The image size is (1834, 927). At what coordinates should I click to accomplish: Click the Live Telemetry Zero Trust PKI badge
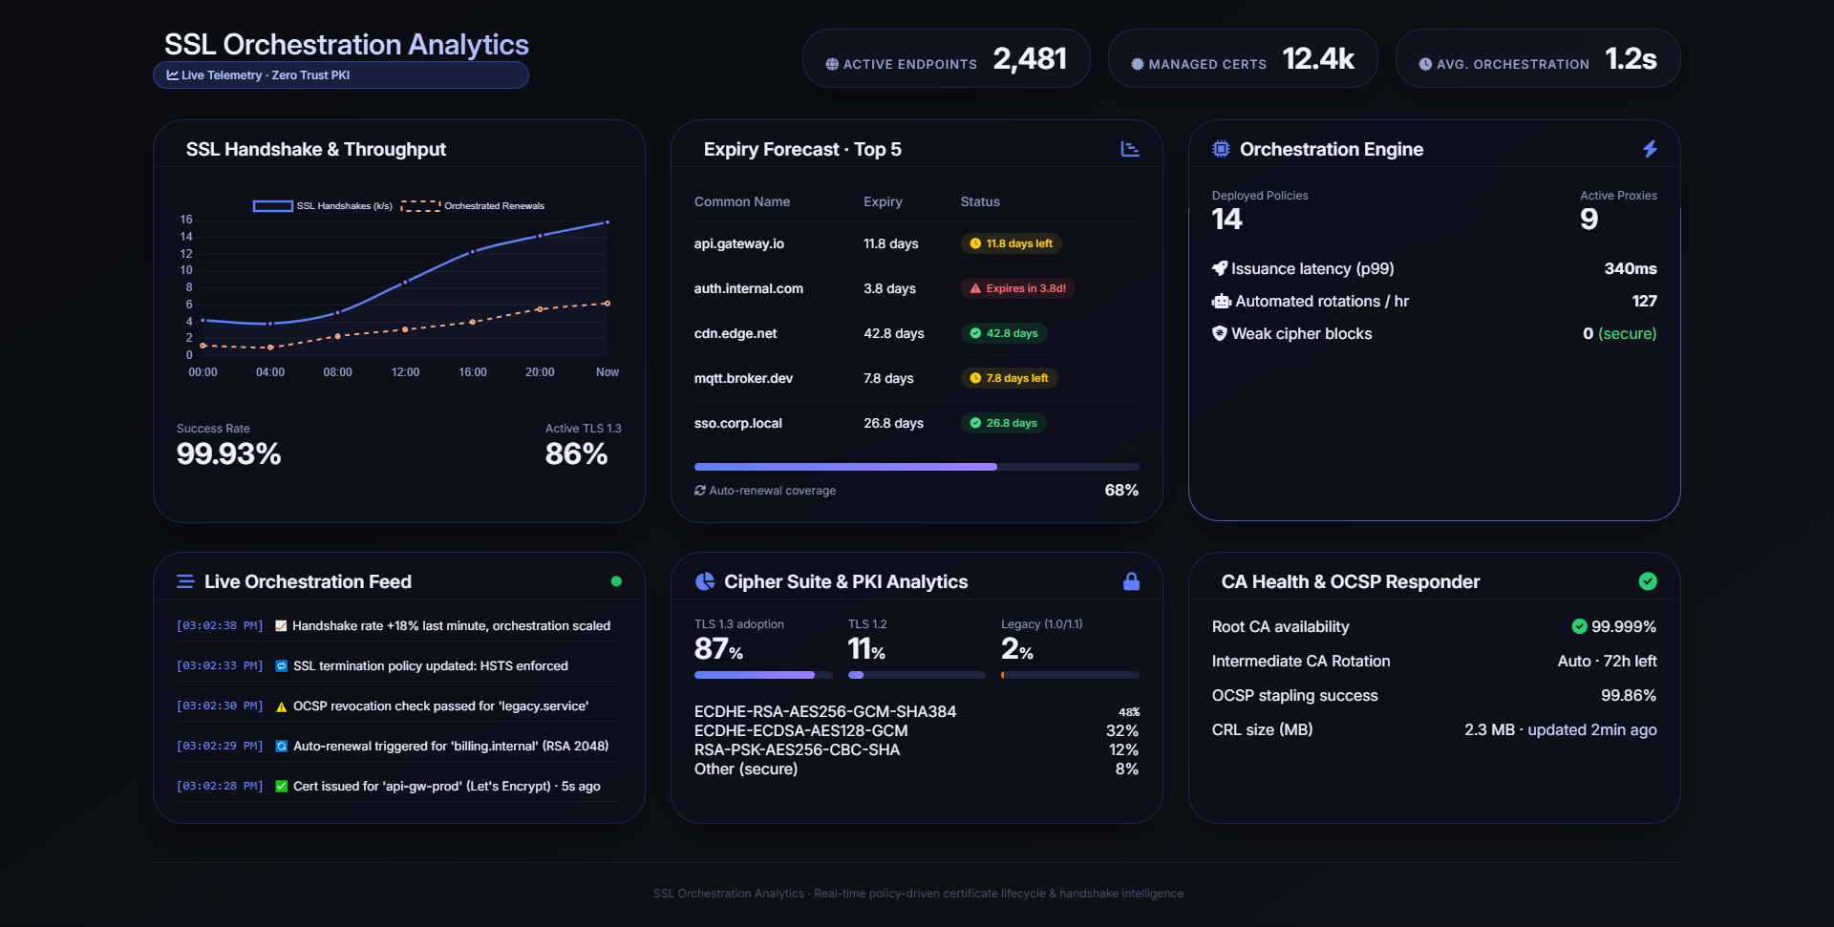(x=340, y=75)
